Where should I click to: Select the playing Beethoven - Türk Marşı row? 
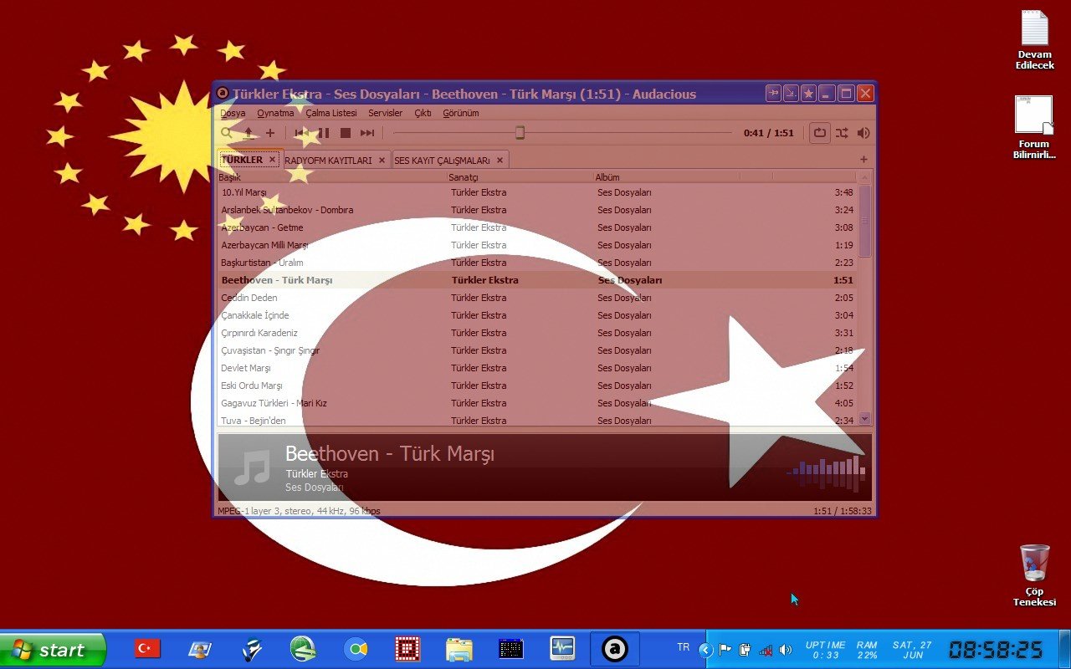[536, 280]
